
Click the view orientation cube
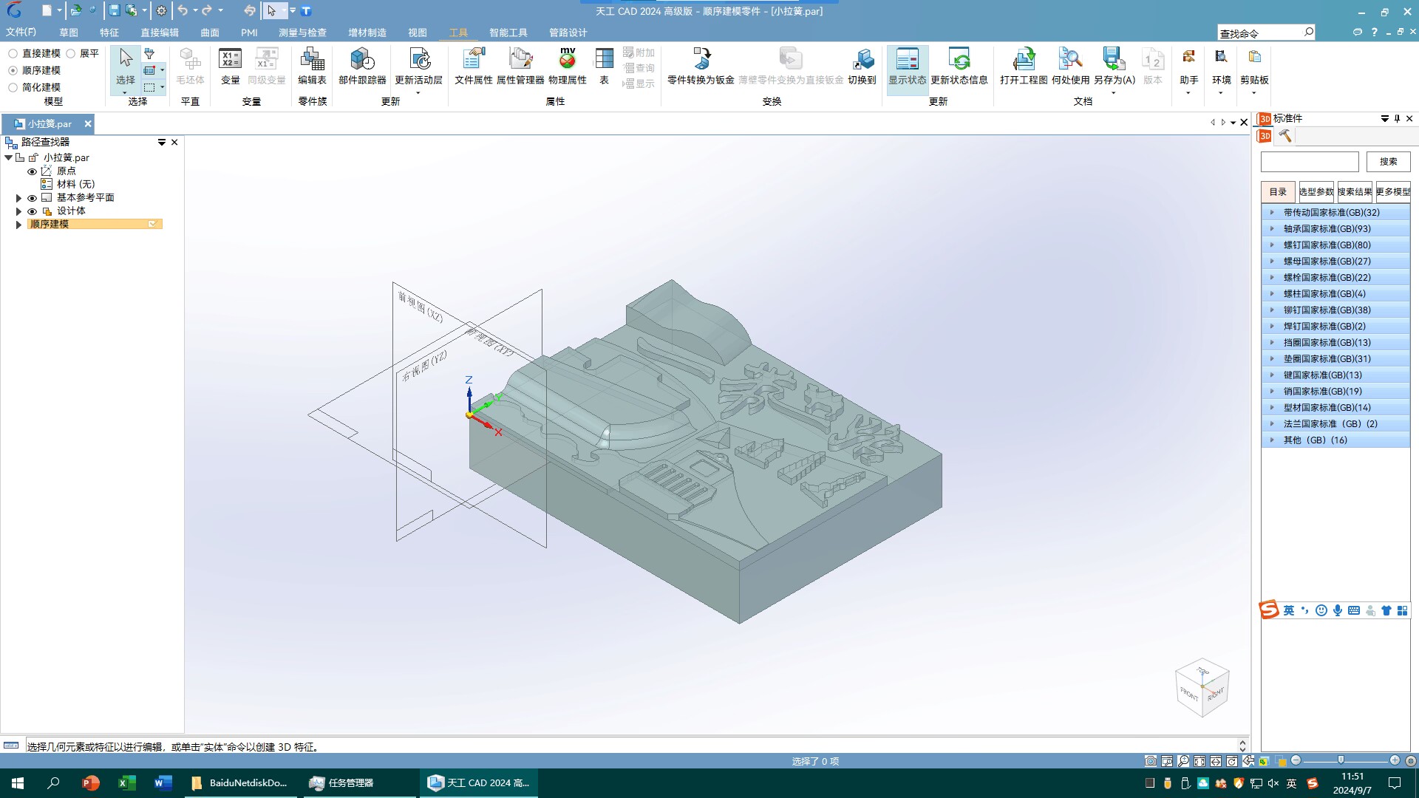point(1202,688)
